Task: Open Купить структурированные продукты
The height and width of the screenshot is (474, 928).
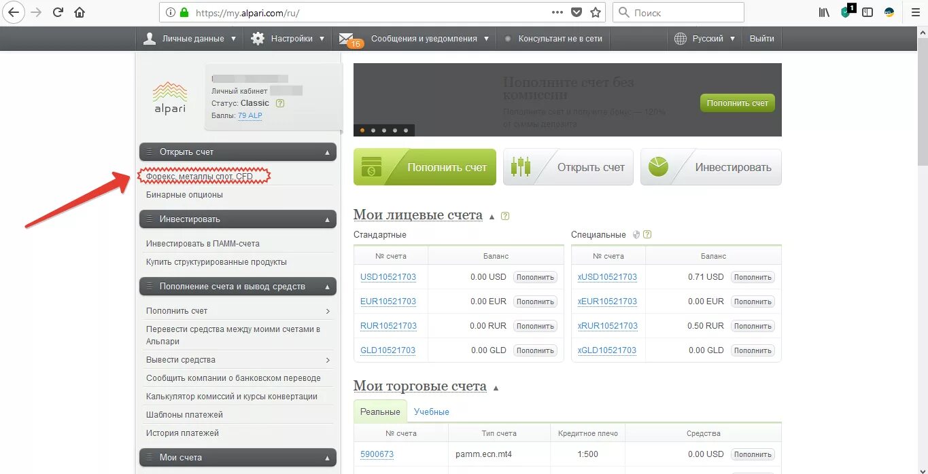Action: 216,262
